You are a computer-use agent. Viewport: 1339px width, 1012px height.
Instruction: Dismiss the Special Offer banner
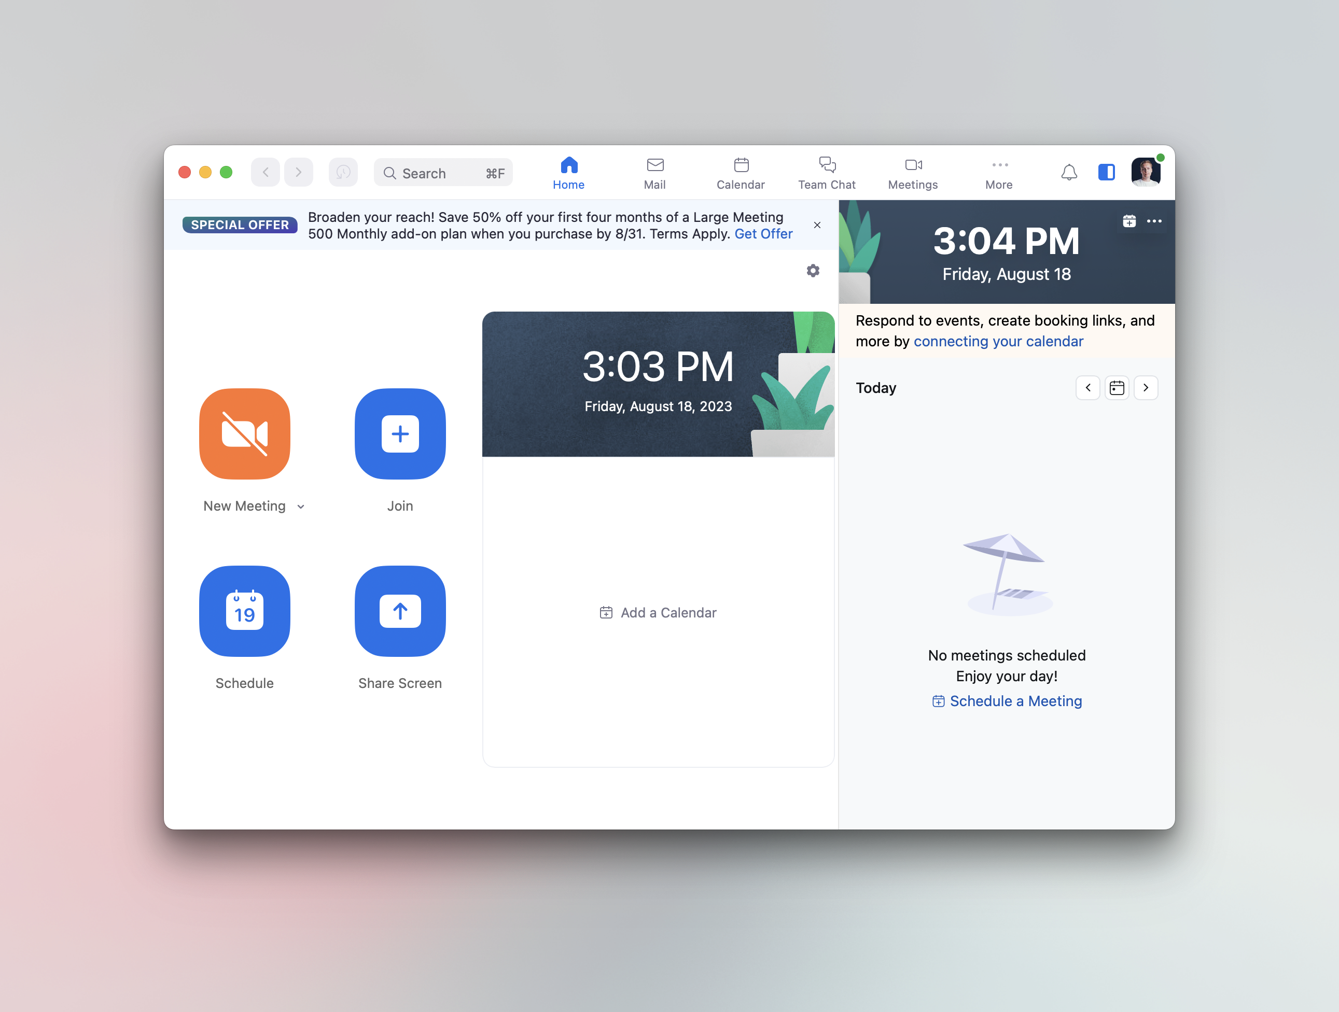point(817,224)
